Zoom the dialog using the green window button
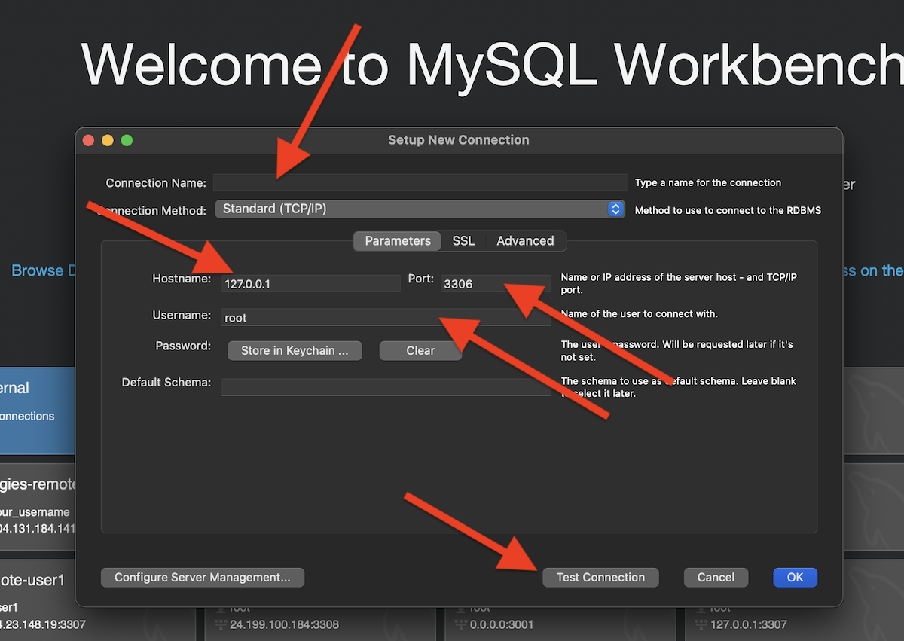Viewport: 904px width, 641px height. click(x=127, y=140)
